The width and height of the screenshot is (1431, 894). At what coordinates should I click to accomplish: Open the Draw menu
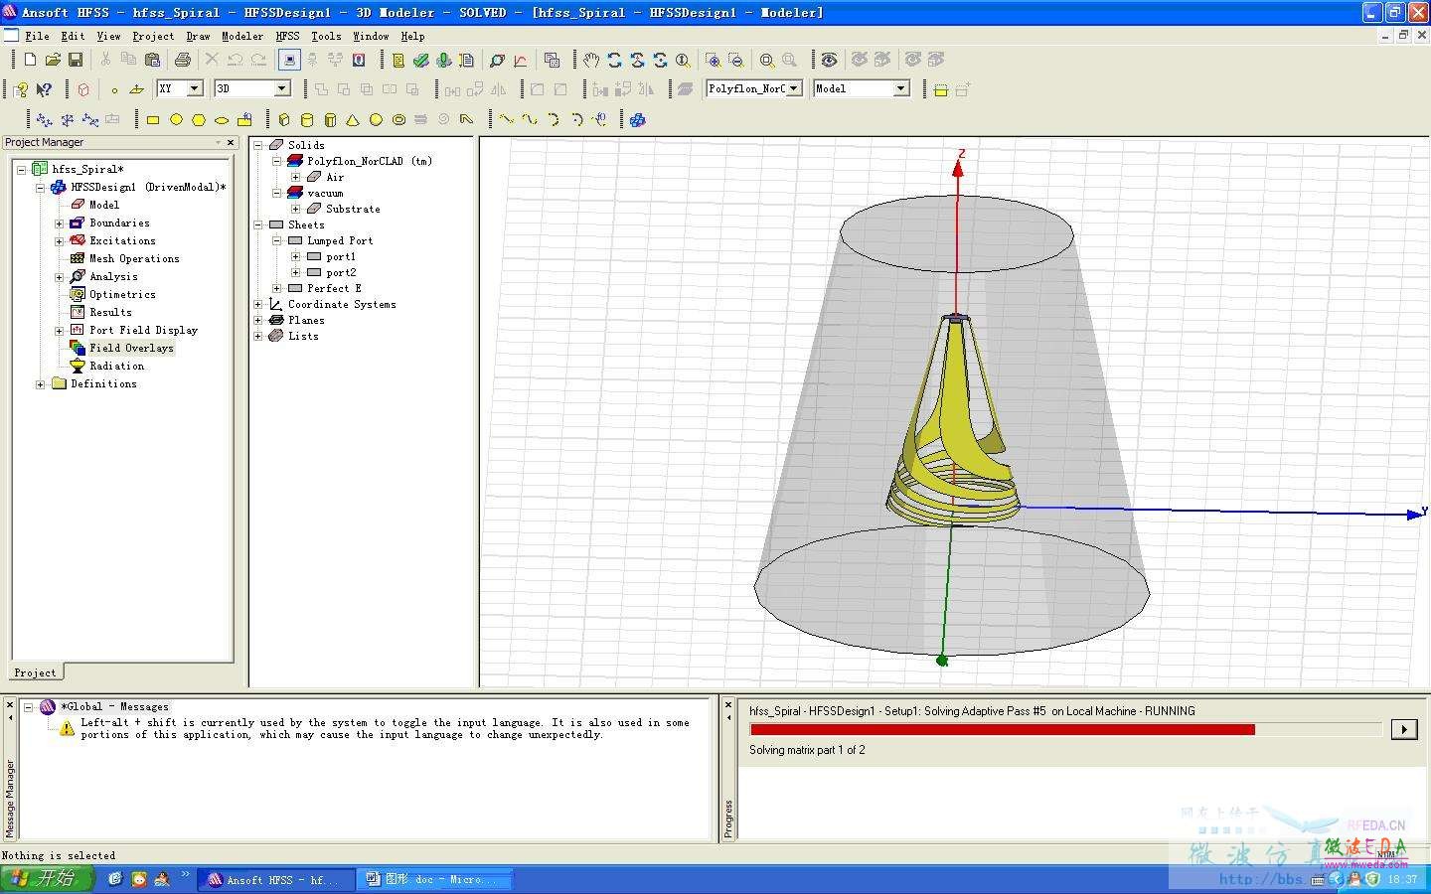pyautogui.click(x=198, y=36)
